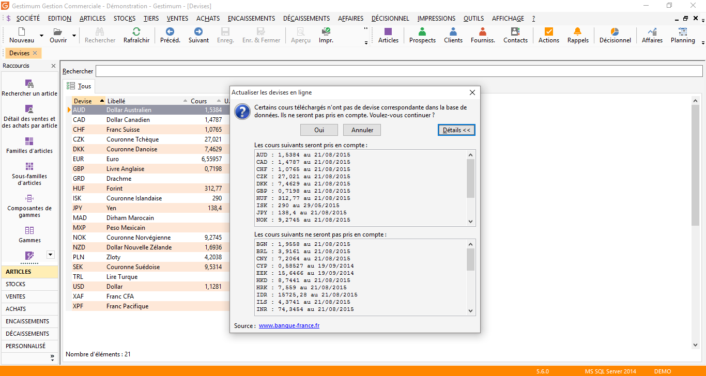This screenshot has width=706, height=376.
Task: Sort by the Cours column header
Action: (x=205, y=101)
